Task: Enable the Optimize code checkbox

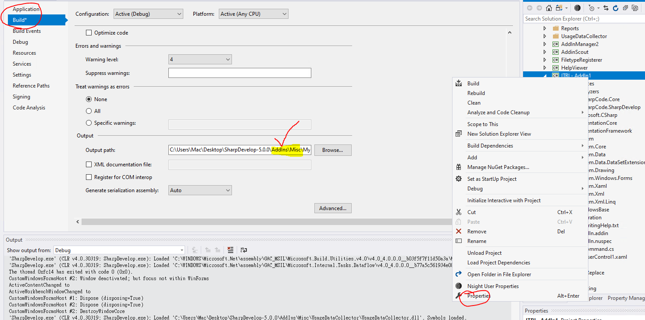Action: point(89,32)
